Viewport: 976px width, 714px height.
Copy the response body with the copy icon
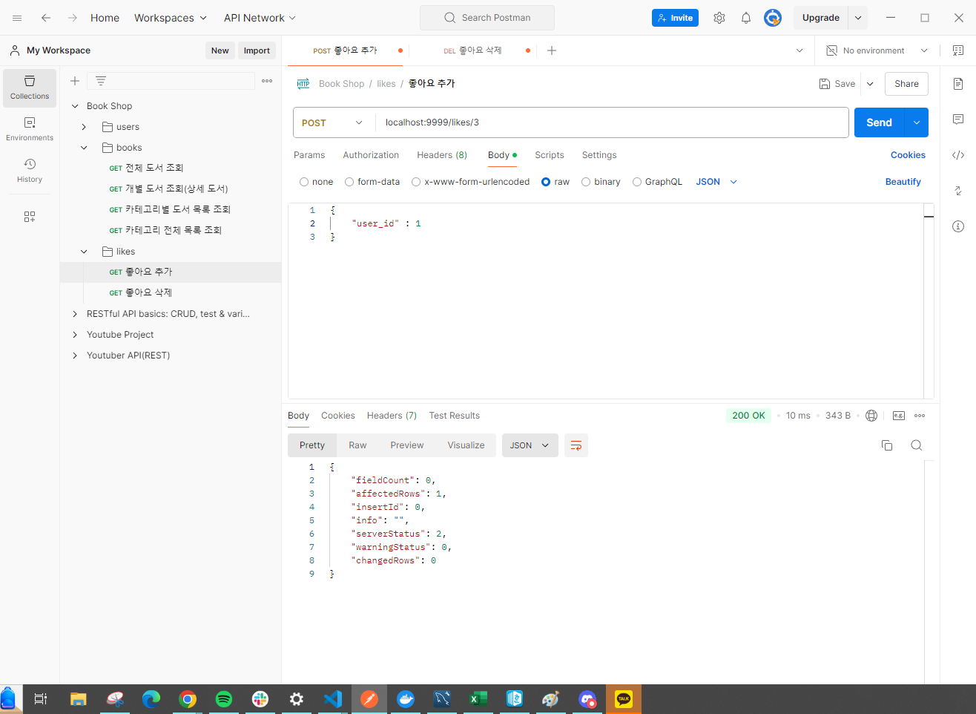pyautogui.click(x=886, y=445)
